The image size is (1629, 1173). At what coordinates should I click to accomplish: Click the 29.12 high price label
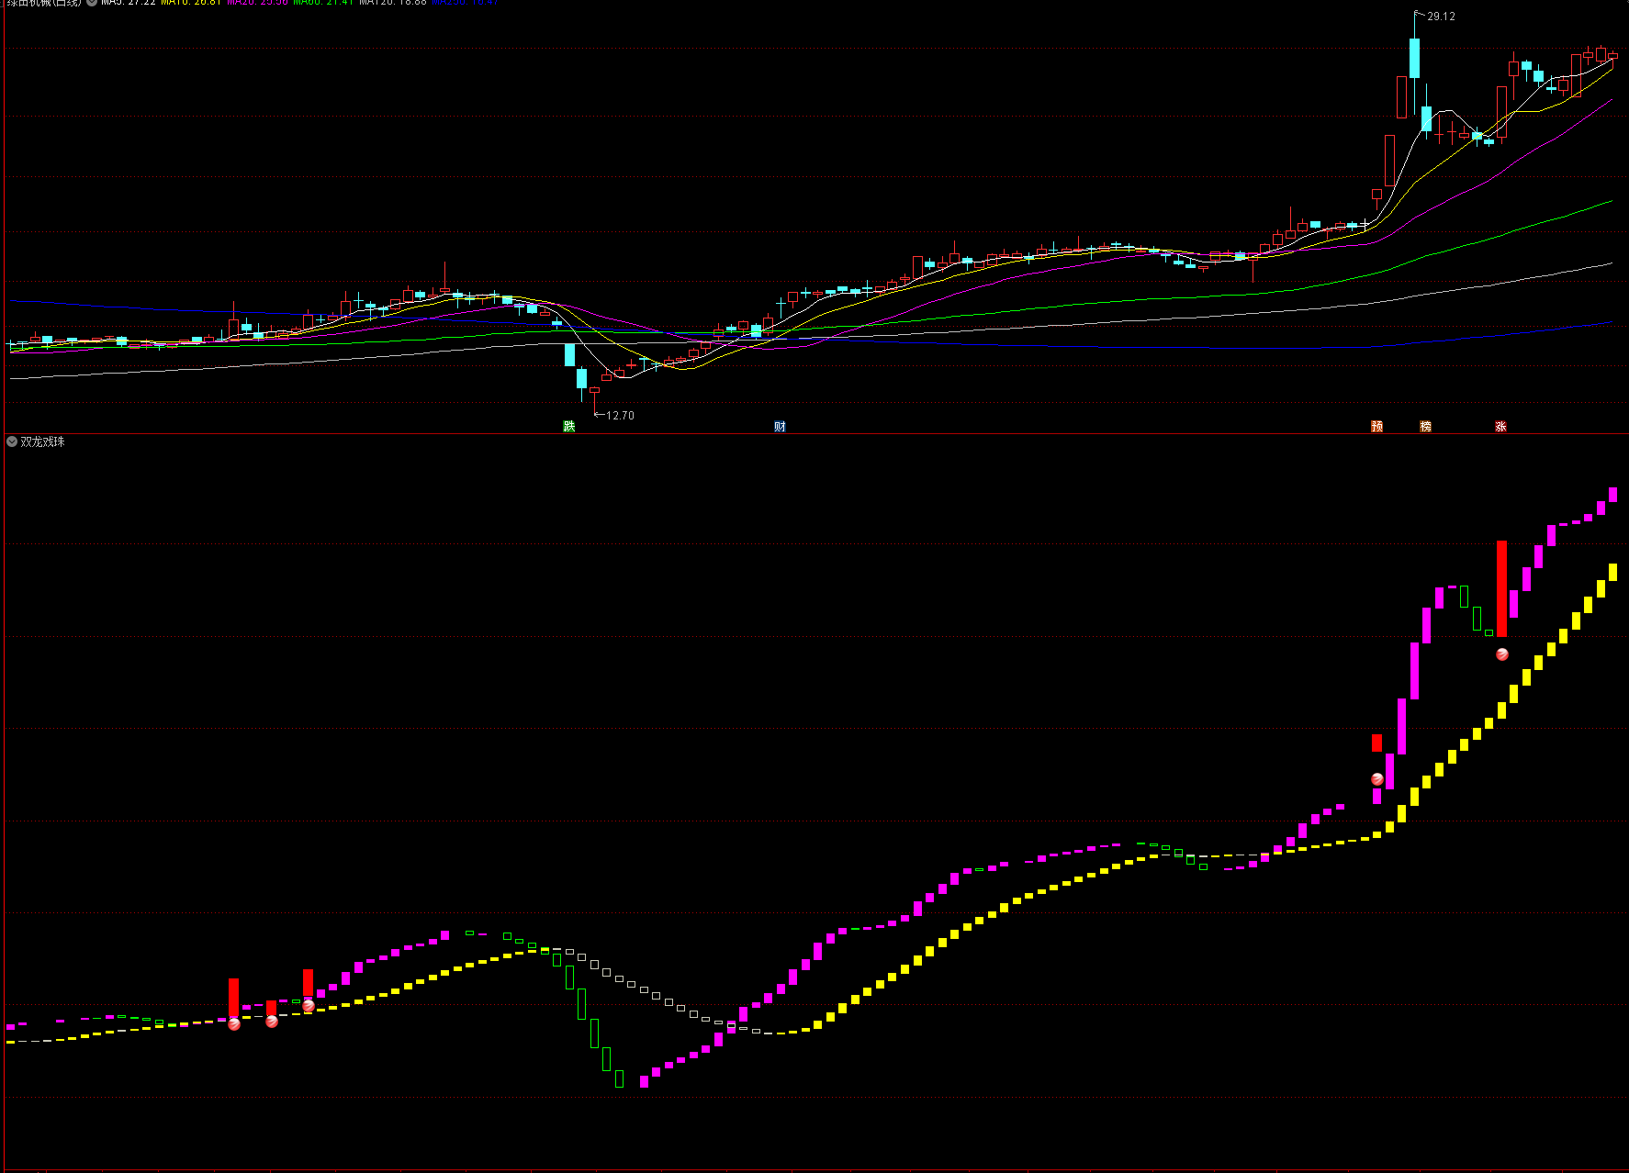(x=1441, y=17)
